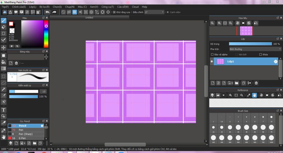Click the cloud save icon in toolbar

pyautogui.click(x=5, y=12)
